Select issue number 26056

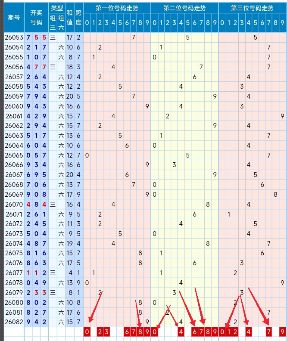coord(14,67)
